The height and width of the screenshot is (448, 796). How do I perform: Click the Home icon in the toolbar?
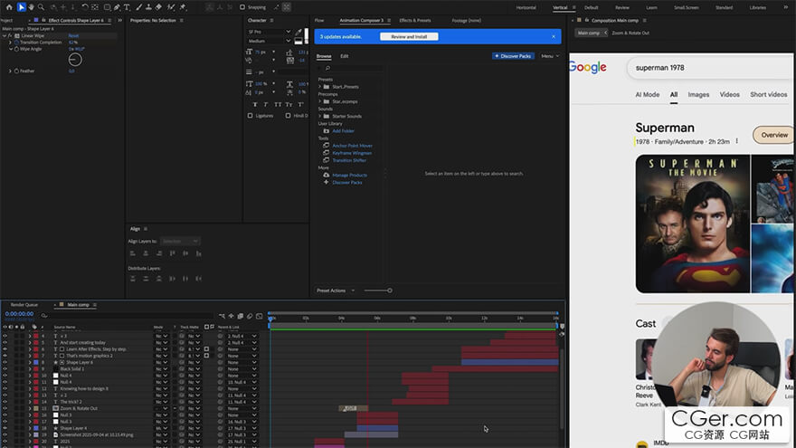pos(7,7)
